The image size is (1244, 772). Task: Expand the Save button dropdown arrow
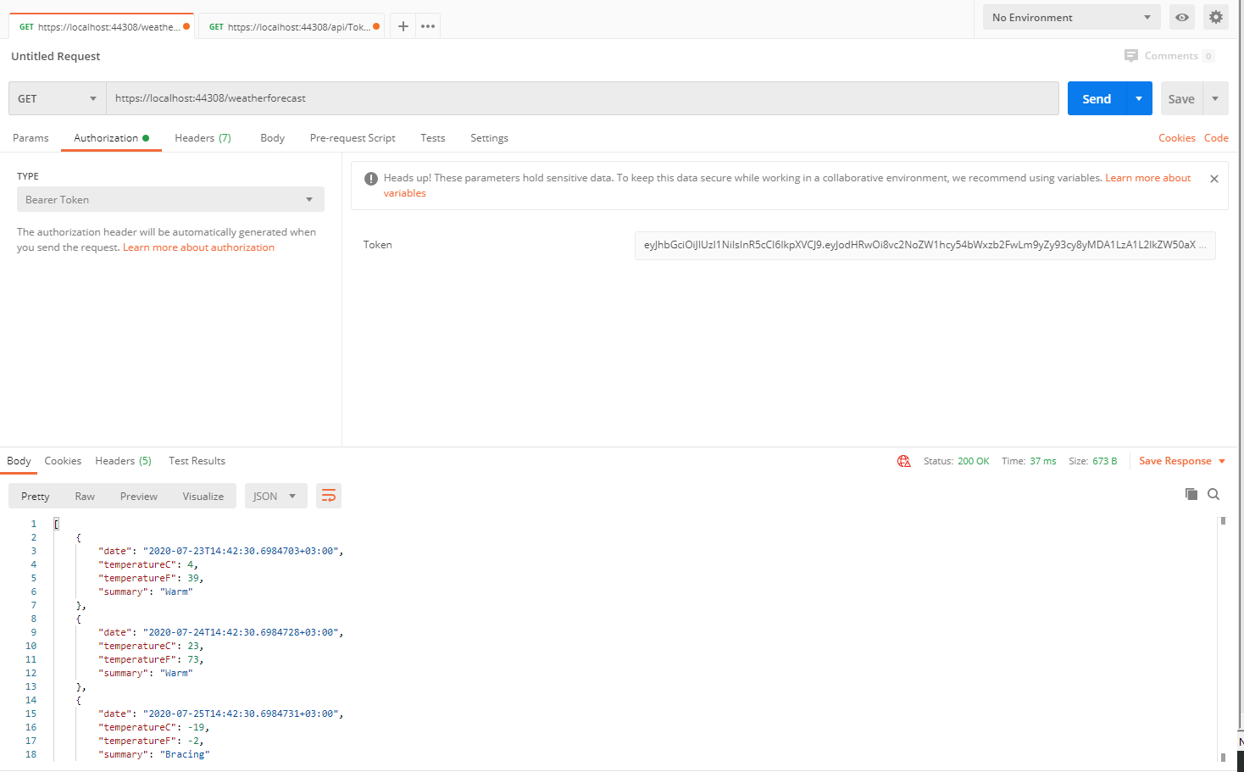click(x=1215, y=98)
